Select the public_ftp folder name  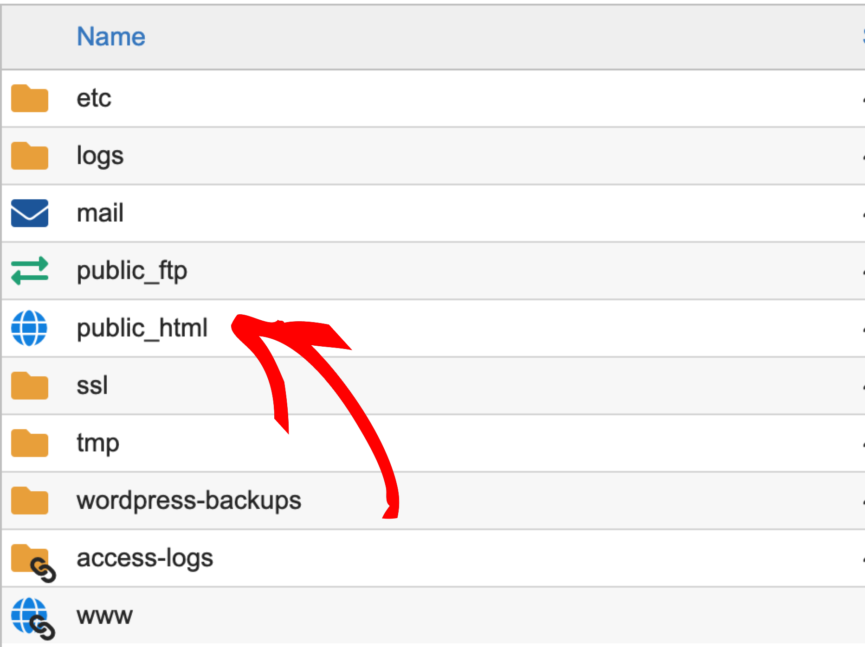coord(132,271)
